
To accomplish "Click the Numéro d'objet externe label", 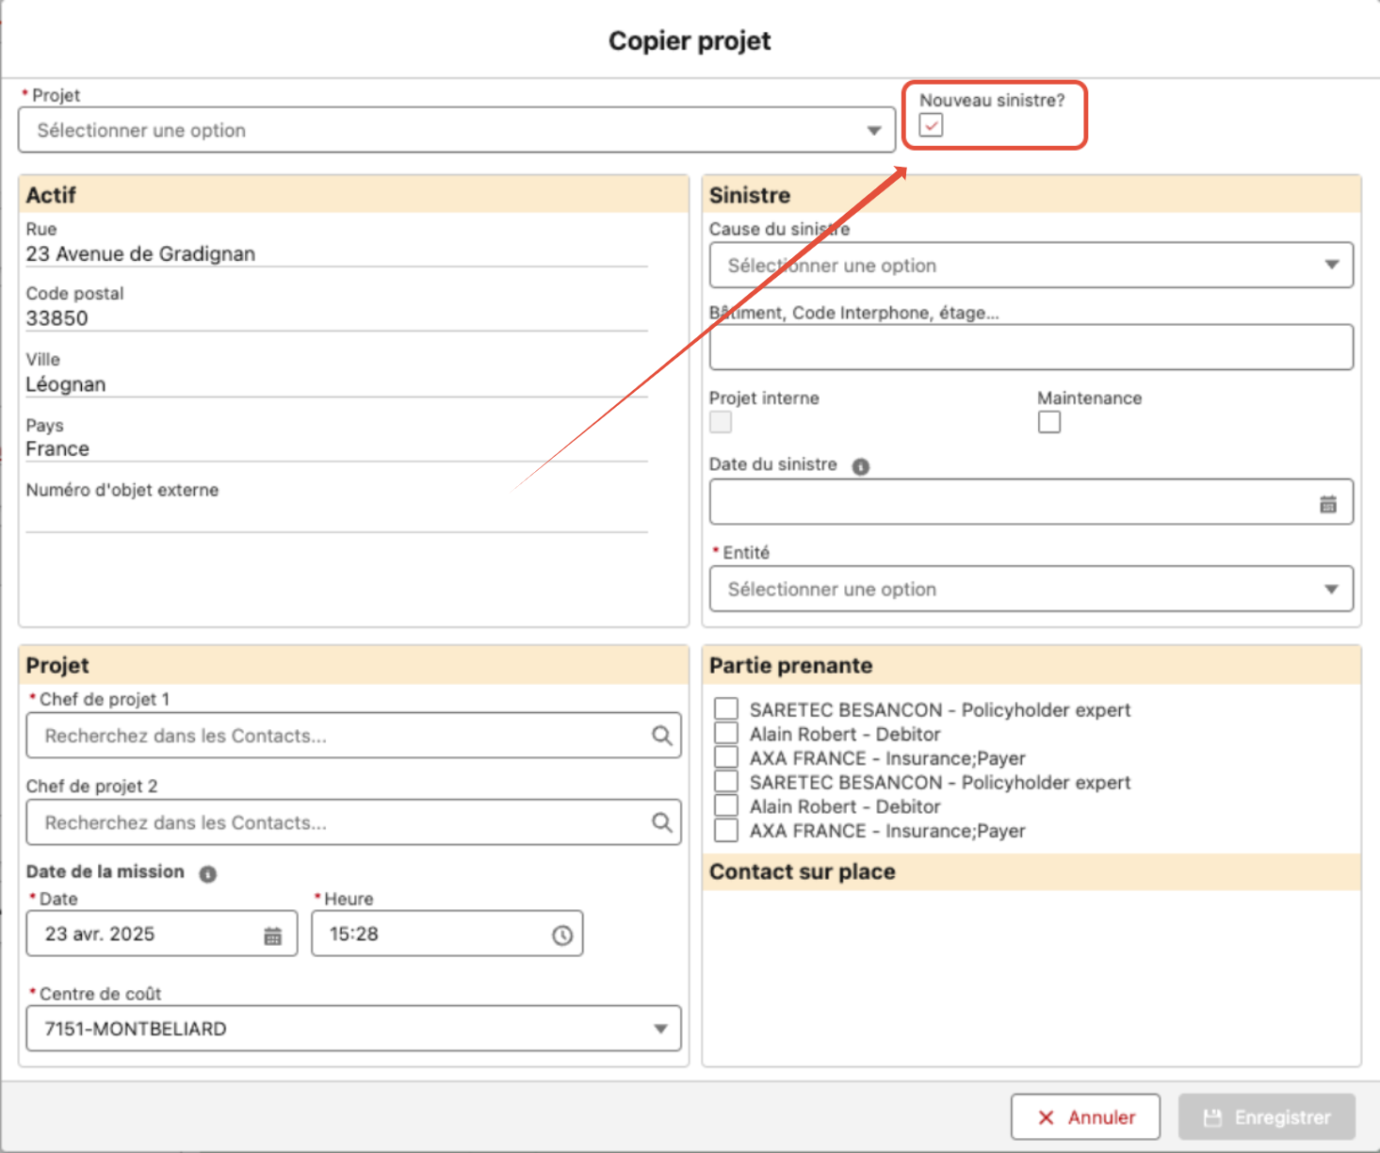I will [x=122, y=490].
